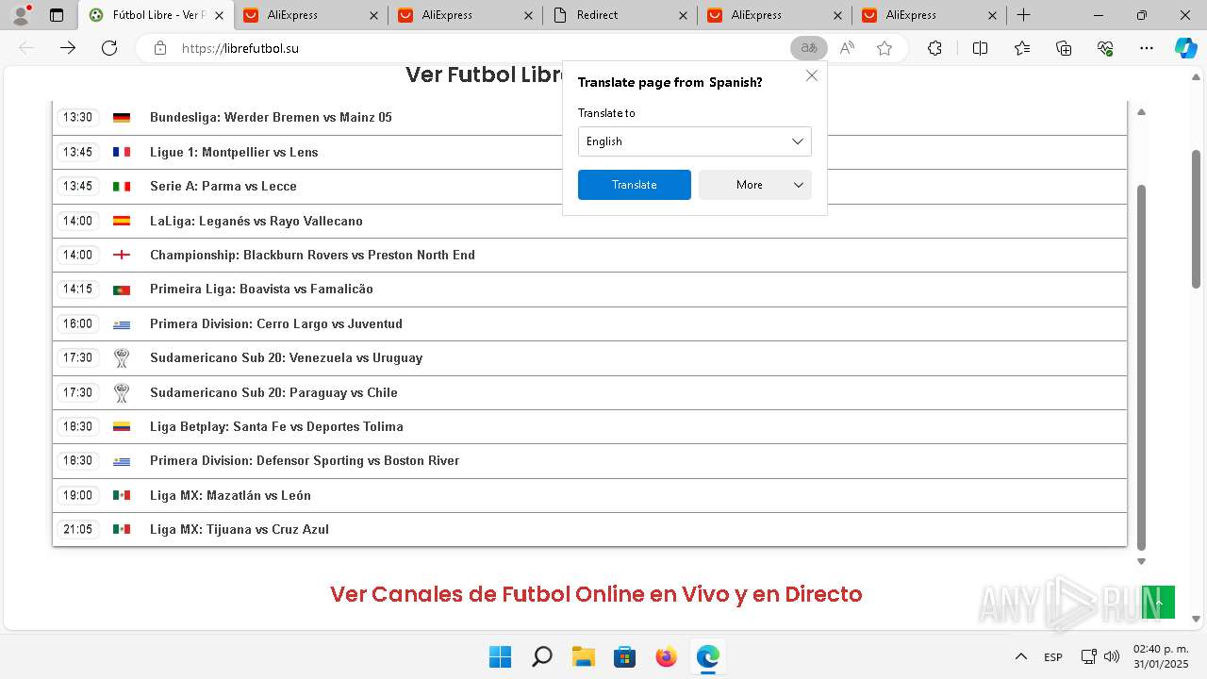Viewport: 1207px width, 679px height.
Task: Click the blue Translate button
Action: tap(635, 185)
